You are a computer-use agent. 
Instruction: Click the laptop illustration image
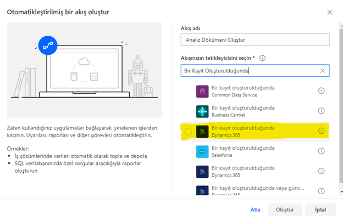(x=84, y=70)
